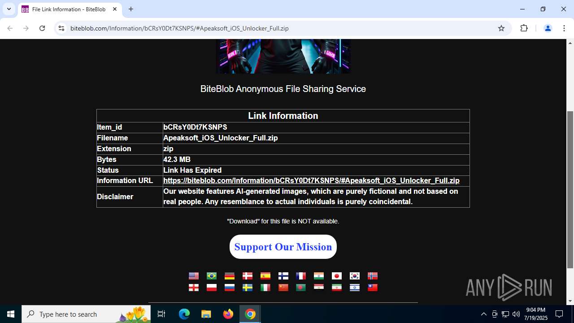
Task: Reload the BiteBlob page
Action: point(42,28)
